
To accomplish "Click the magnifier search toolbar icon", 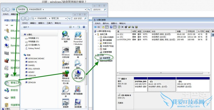I will 133,27.
